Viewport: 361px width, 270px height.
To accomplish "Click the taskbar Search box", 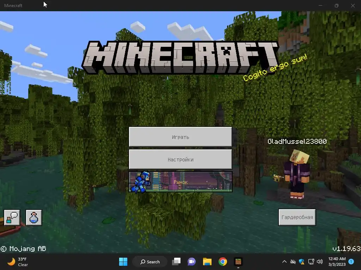I will (150, 262).
